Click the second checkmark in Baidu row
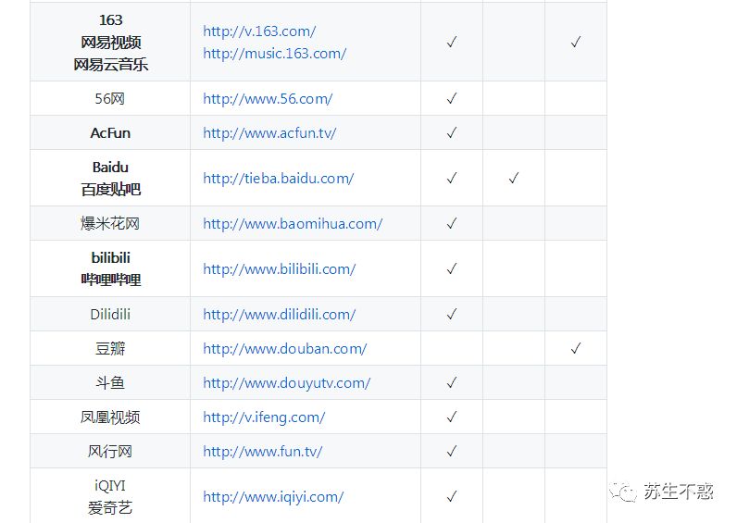 click(514, 178)
